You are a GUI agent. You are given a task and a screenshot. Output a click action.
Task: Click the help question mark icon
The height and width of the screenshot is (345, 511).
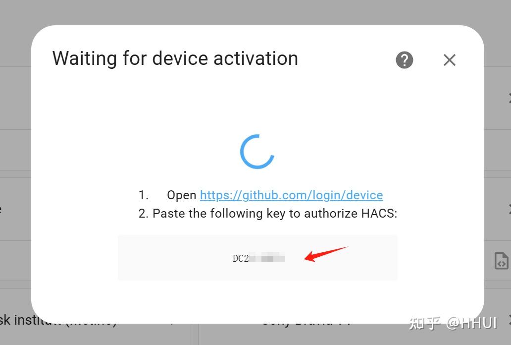[x=405, y=60]
